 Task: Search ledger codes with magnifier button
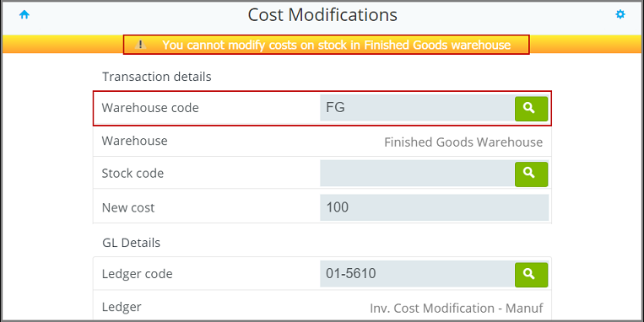tap(531, 275)
